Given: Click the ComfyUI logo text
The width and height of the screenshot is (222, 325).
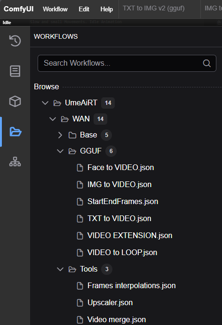Looking at the screenshot, I should pyautogui.click(x=18, y=9).
